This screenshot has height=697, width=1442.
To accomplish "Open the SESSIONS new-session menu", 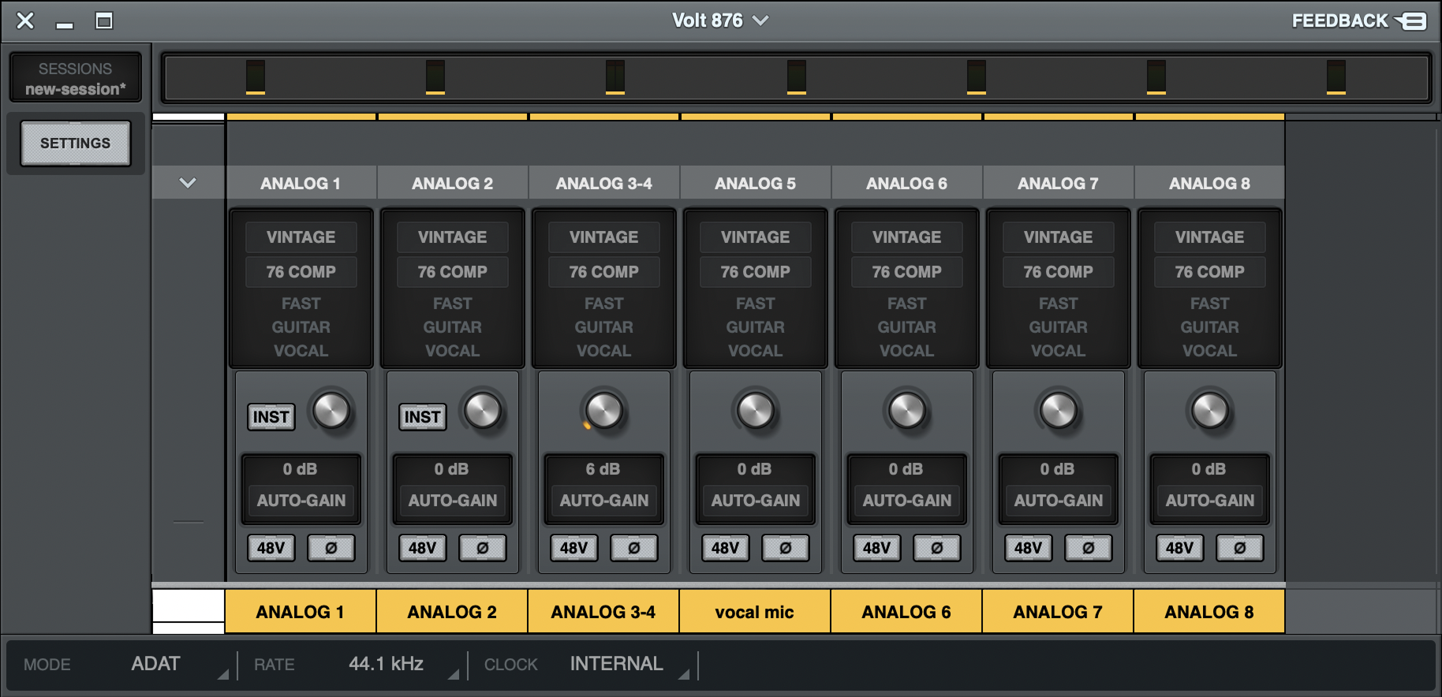I will click(76, 78).
